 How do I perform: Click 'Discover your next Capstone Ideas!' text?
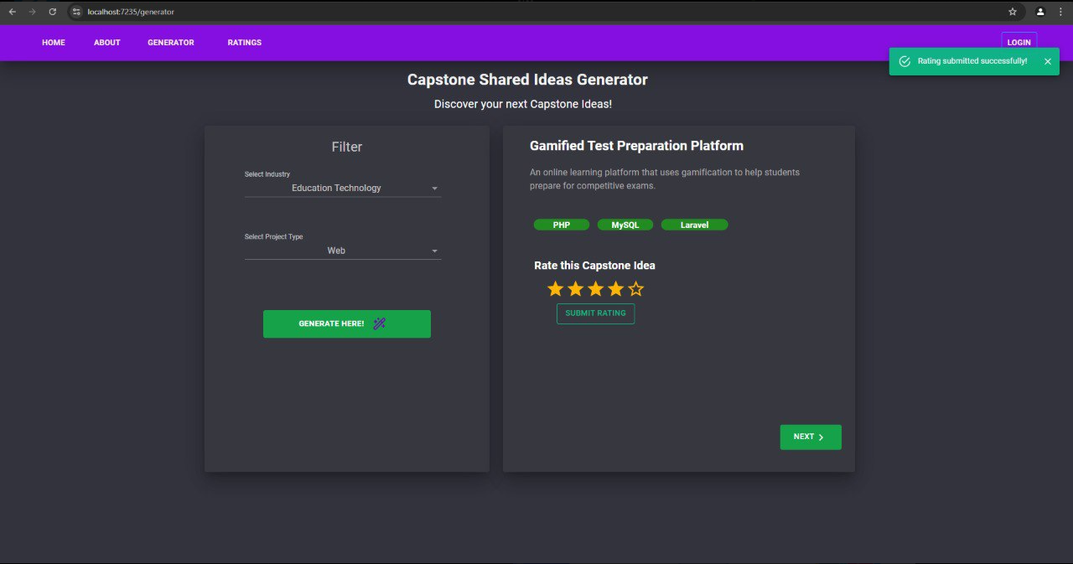point(523,104)
